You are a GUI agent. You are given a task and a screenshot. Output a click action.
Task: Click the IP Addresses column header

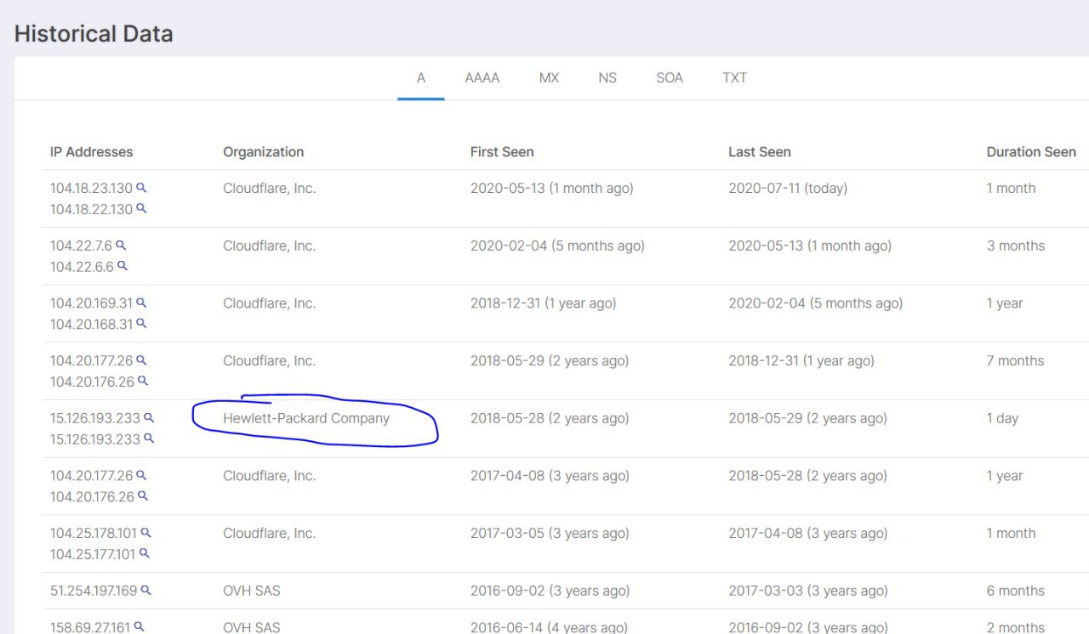click(92, 152)
